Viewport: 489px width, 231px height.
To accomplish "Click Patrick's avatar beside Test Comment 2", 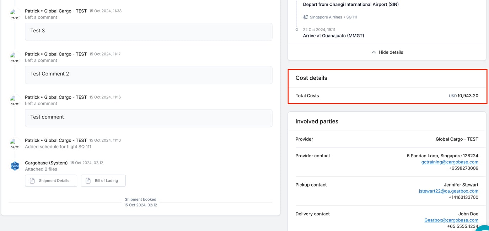I will point(15,57).
